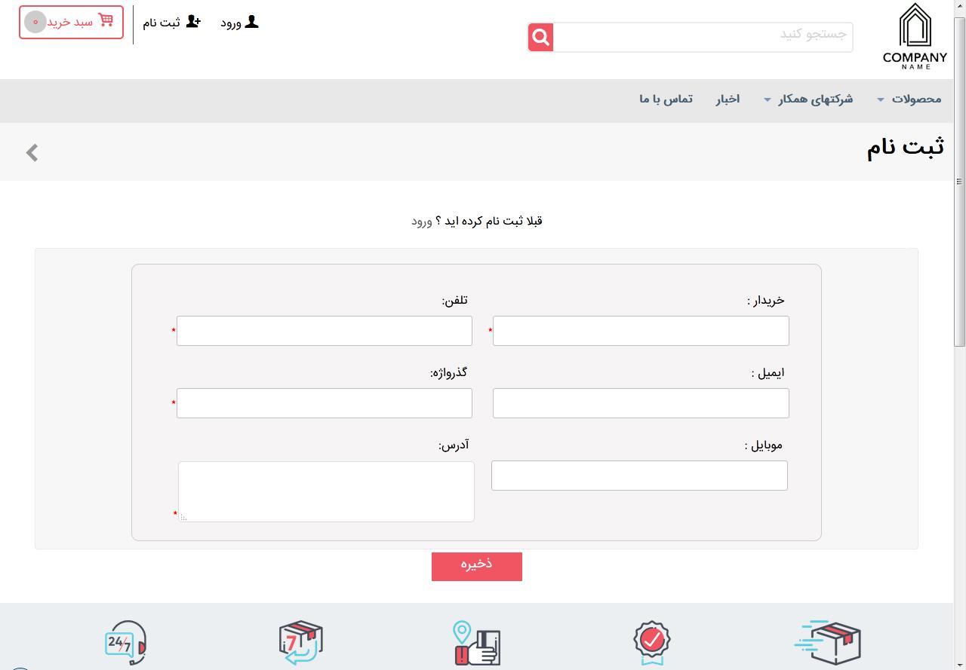Open the سبد خرید cart button

71,22
